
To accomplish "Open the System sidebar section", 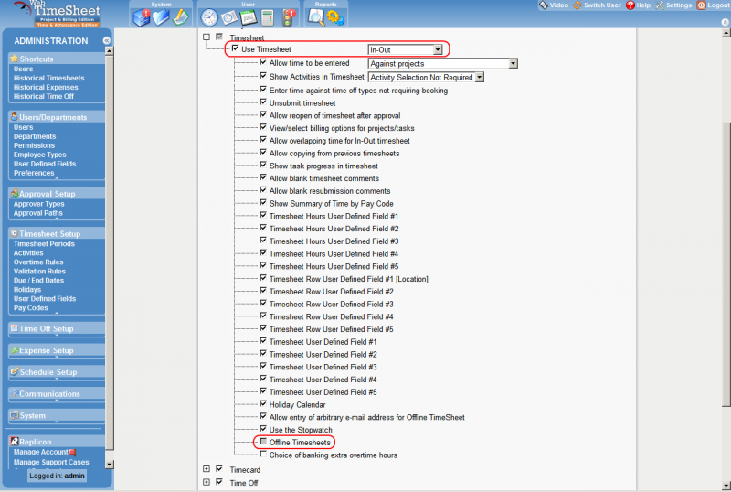I will pyautogui.click(x=56, y=415).
